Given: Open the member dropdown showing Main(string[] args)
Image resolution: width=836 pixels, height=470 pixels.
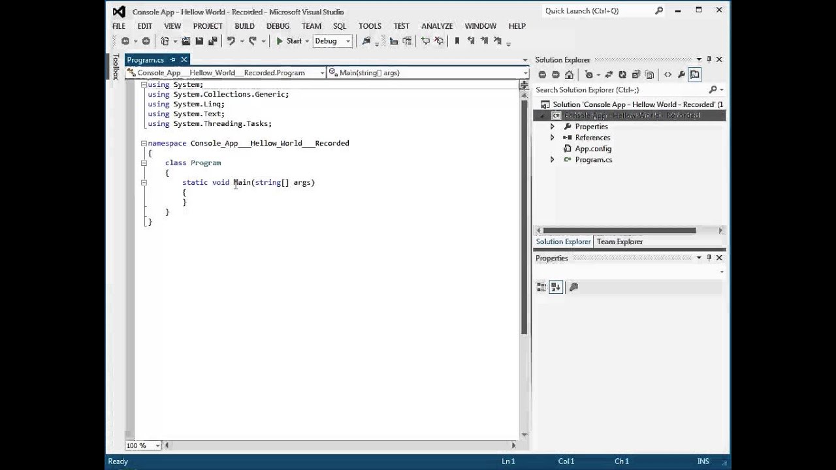Looking at the screenshot, I should click(x=428, y=72).
